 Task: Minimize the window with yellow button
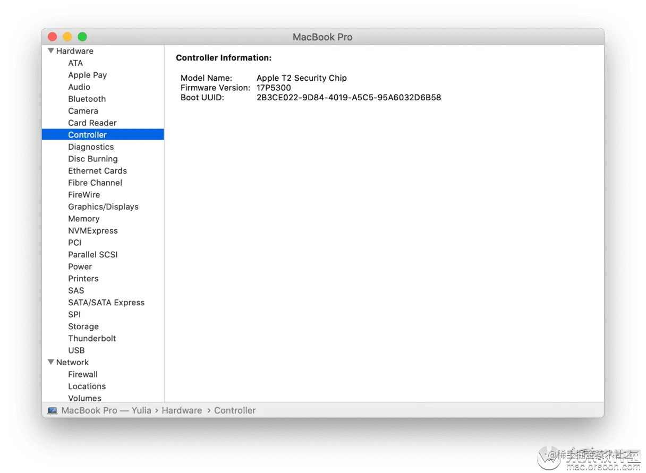click(x=67, y=37)
